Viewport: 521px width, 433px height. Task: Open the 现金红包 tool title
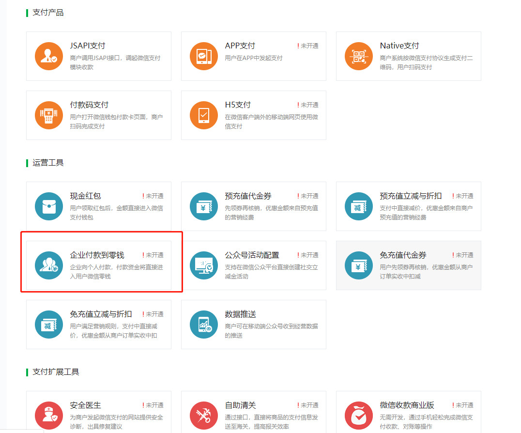click(x=85, y=196)
